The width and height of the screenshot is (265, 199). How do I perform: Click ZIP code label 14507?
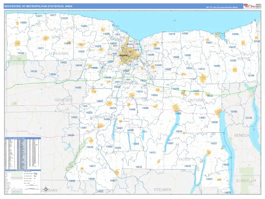point(170,143)
